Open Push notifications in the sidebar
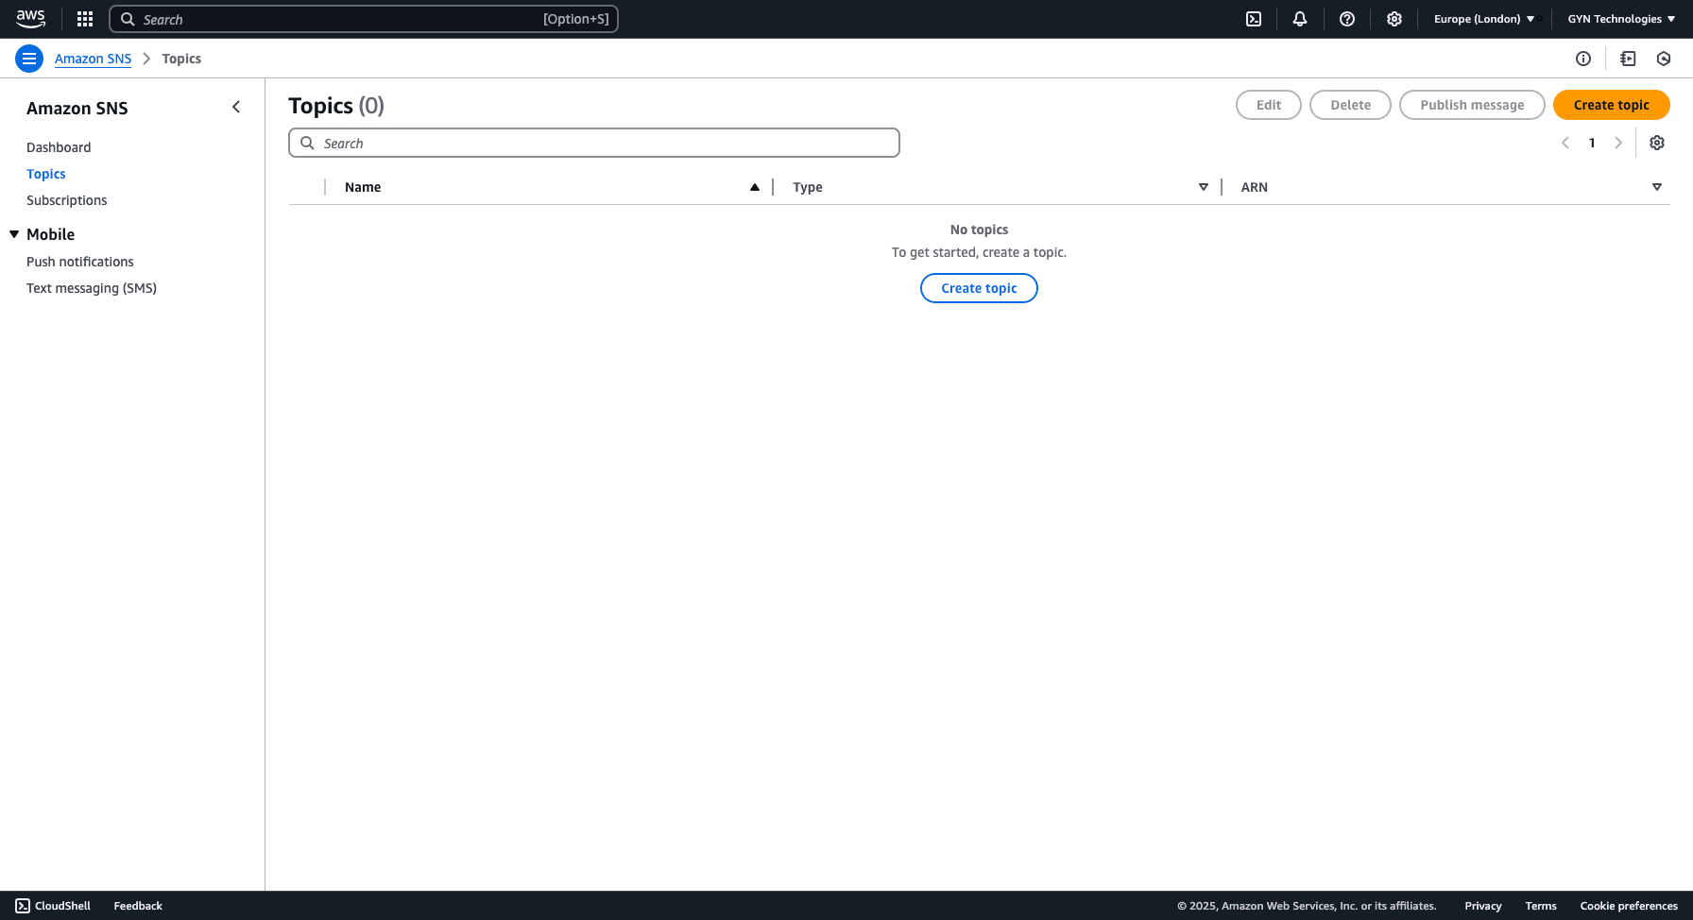The height and width of the screenshot is (920, 1693). [80, 262]
